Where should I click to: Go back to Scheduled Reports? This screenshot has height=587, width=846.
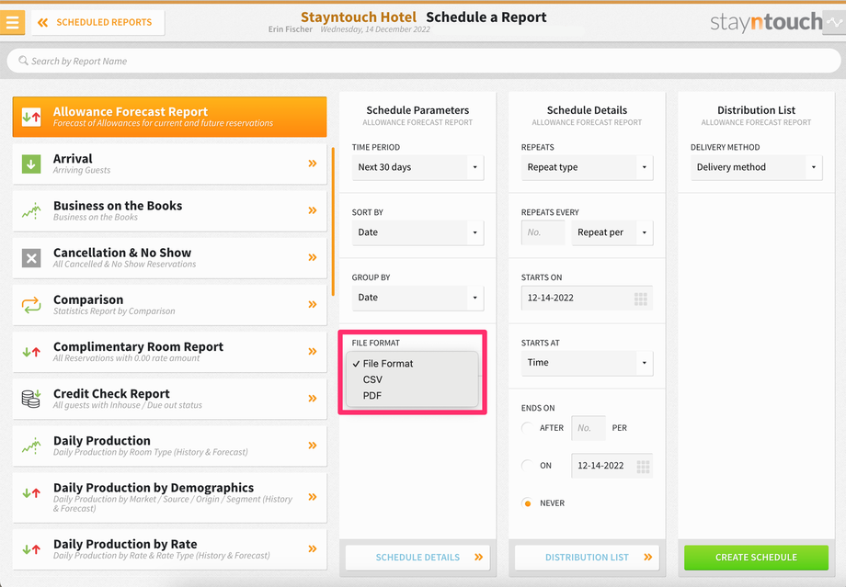pos(97,23)
